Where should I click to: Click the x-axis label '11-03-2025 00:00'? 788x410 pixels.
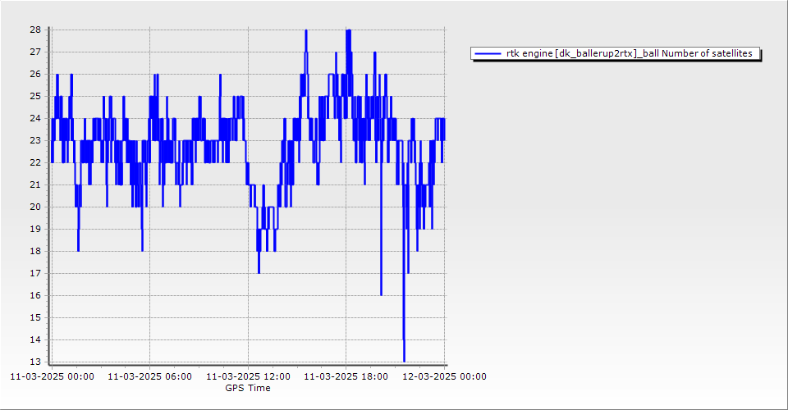coord(52,376)
